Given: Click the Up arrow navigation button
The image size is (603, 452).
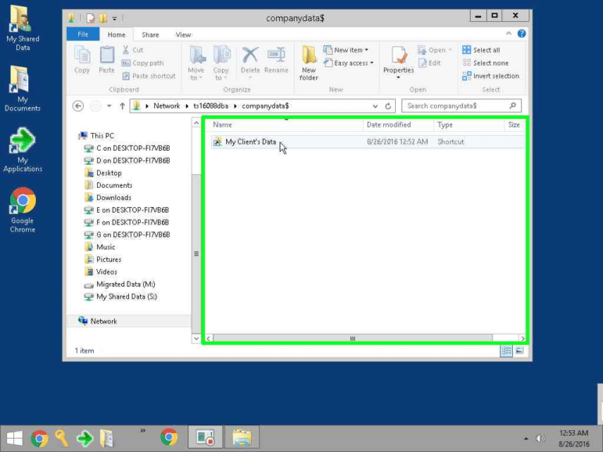Looking at the screenshot, I should [x=122, y=106].
